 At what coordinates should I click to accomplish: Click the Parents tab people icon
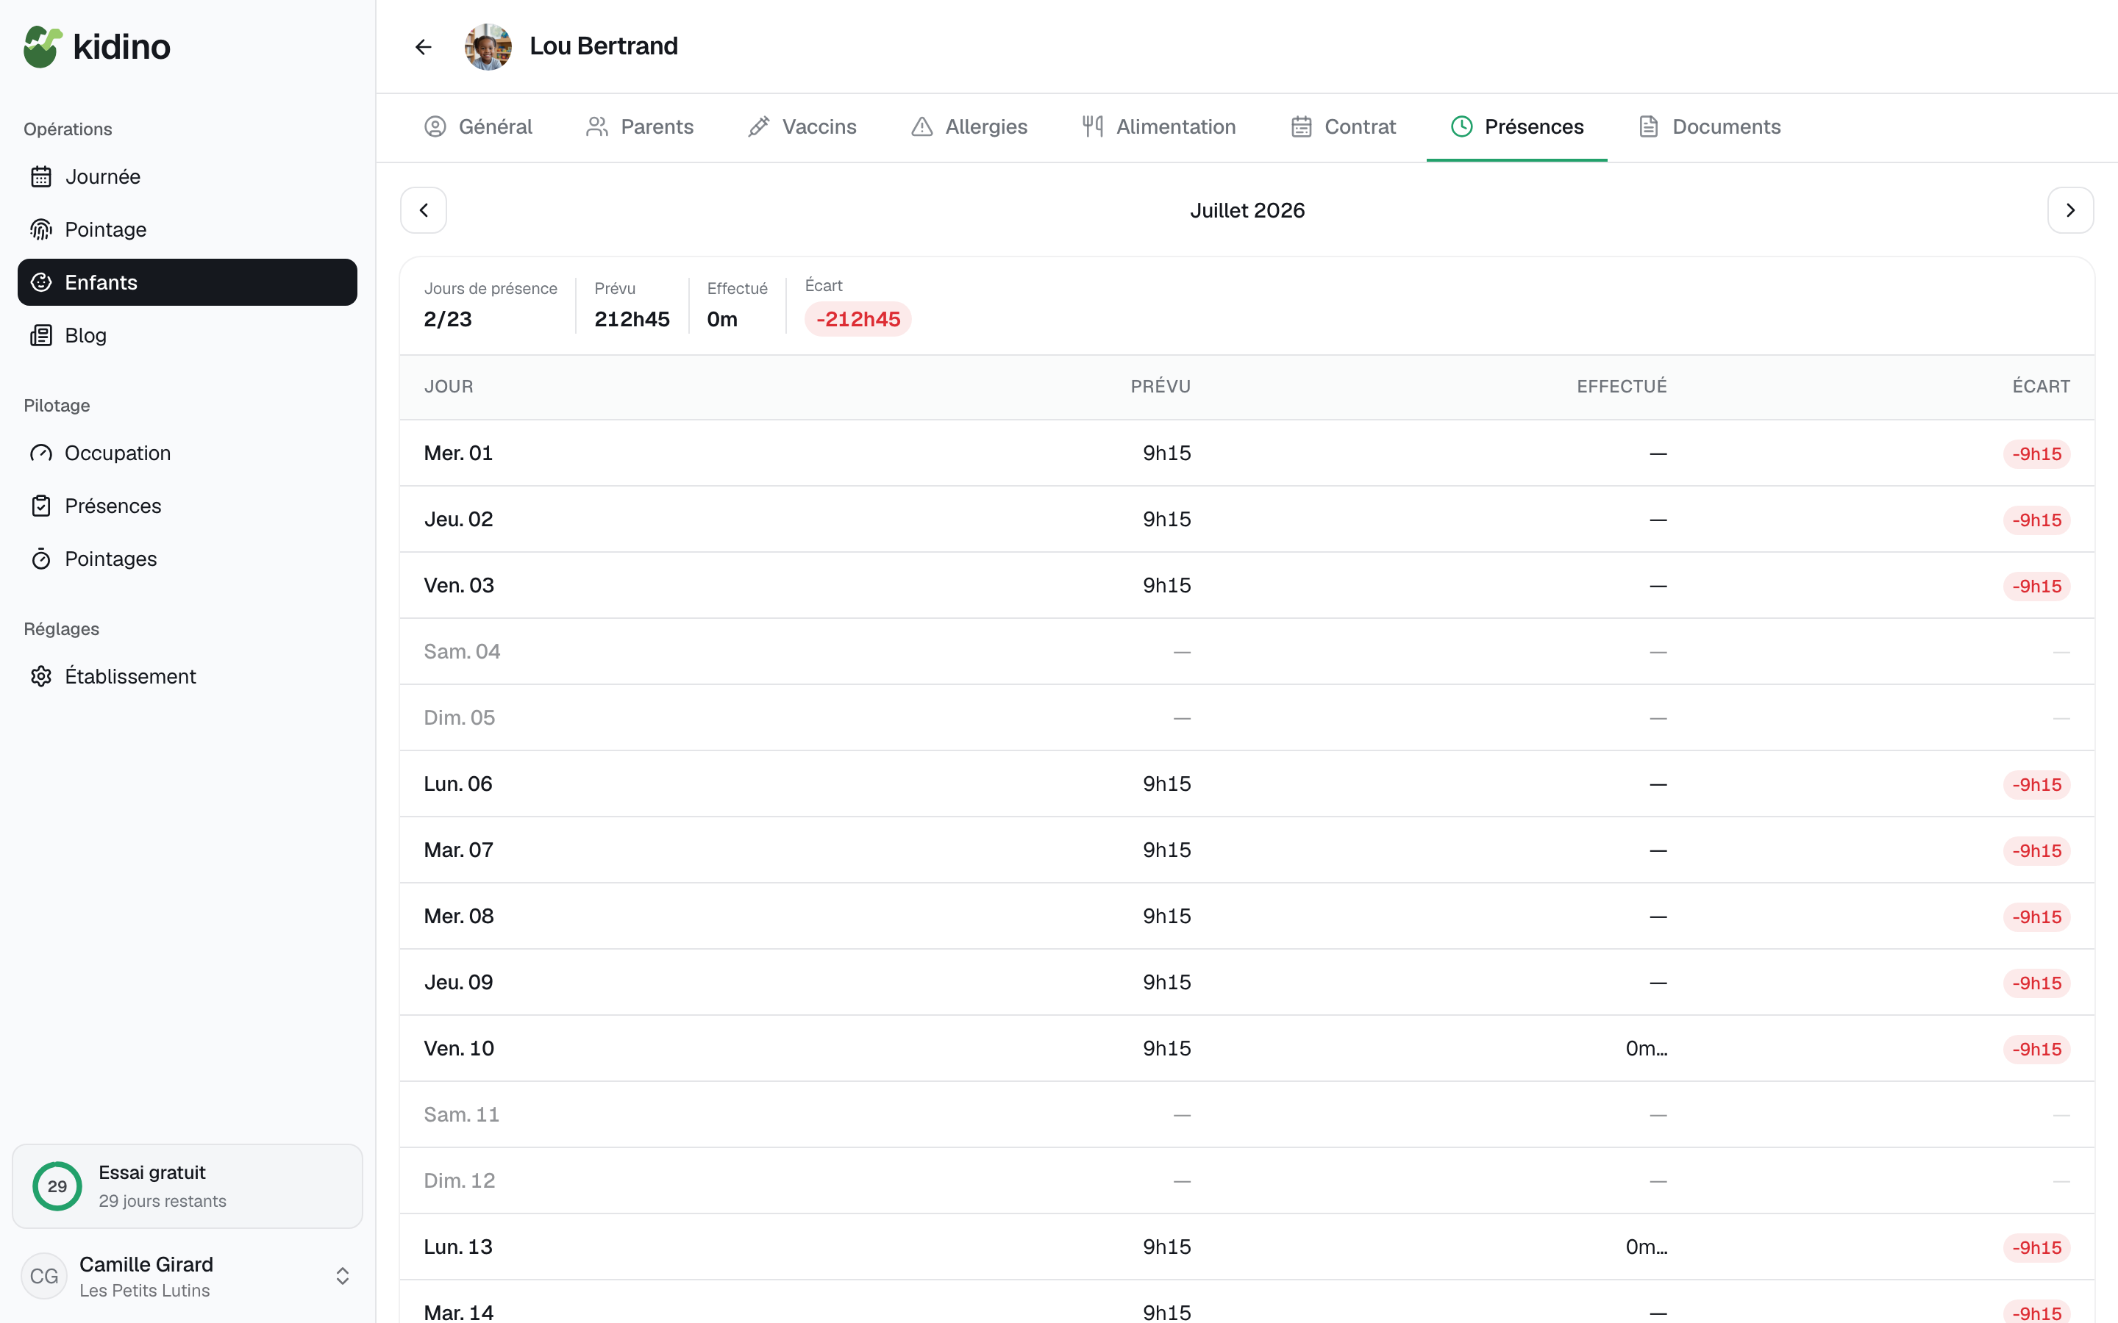(597, 127)
